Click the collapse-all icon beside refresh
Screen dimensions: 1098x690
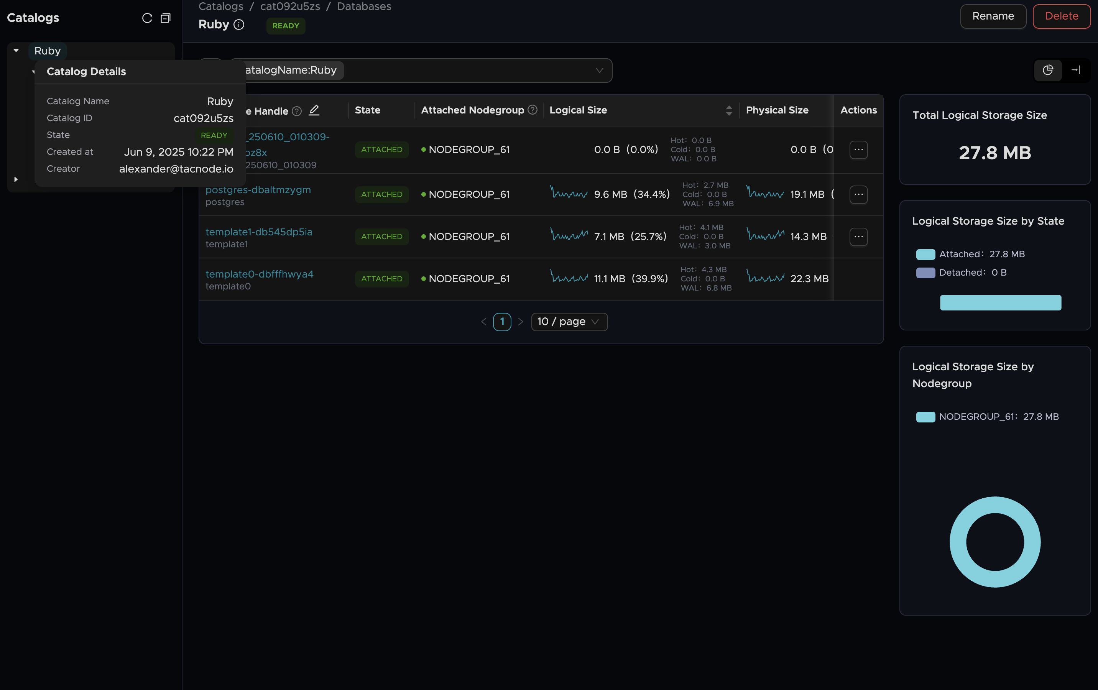(165, 18)
